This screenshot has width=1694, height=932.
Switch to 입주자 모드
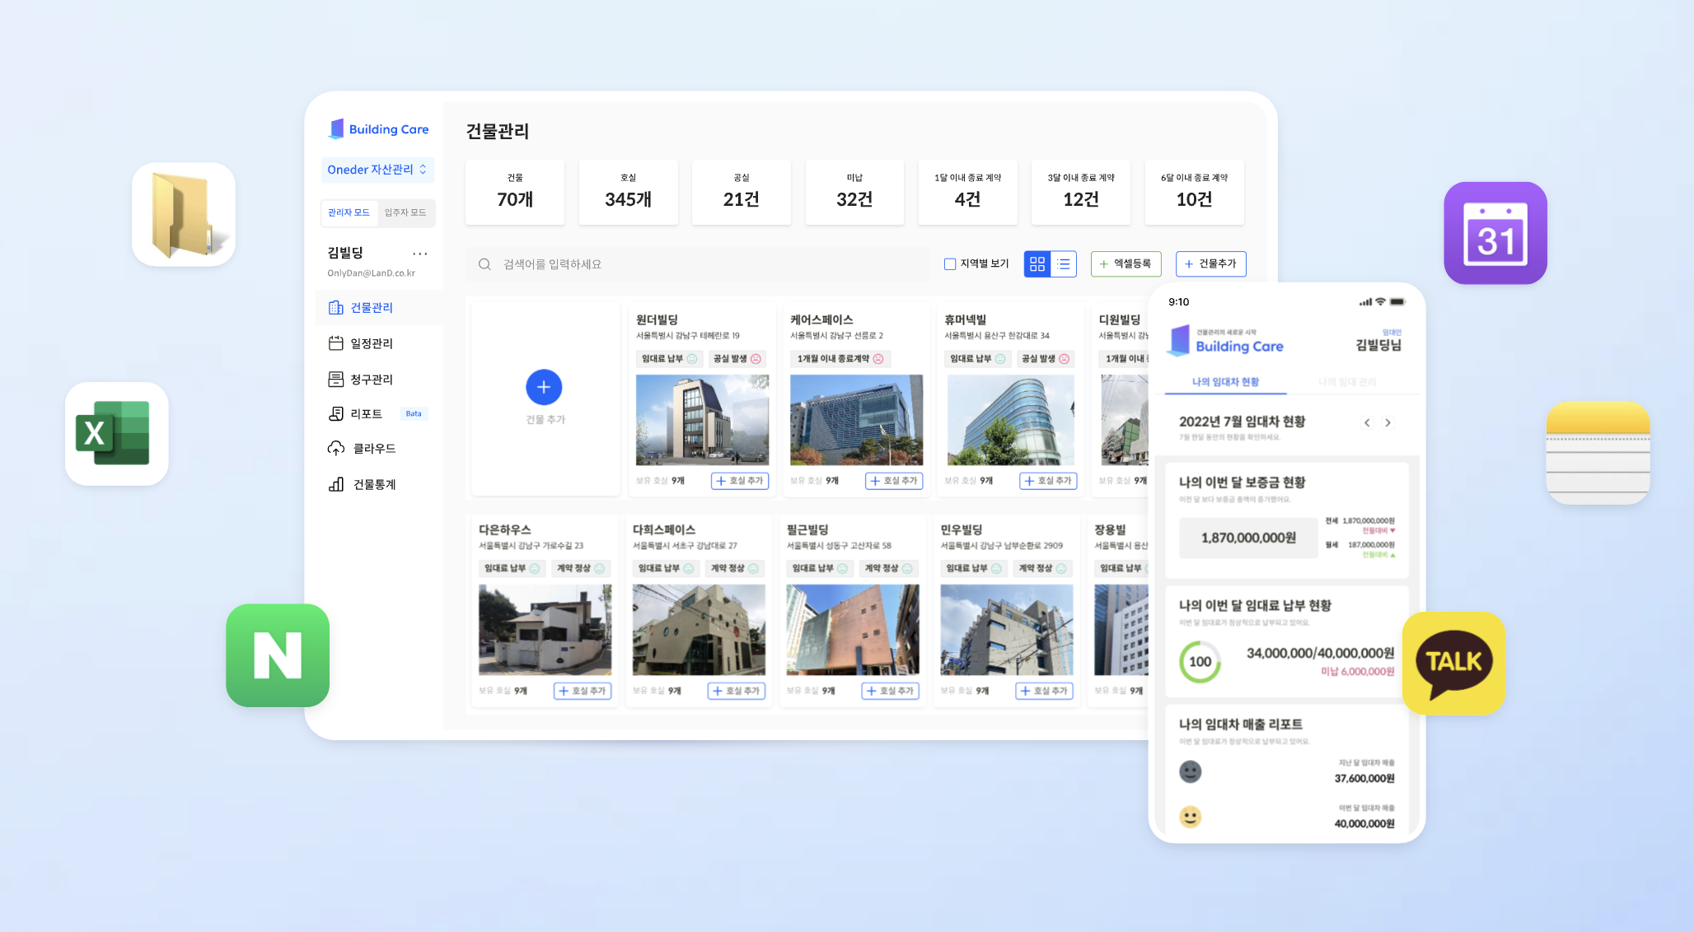[x=405, y=212]
